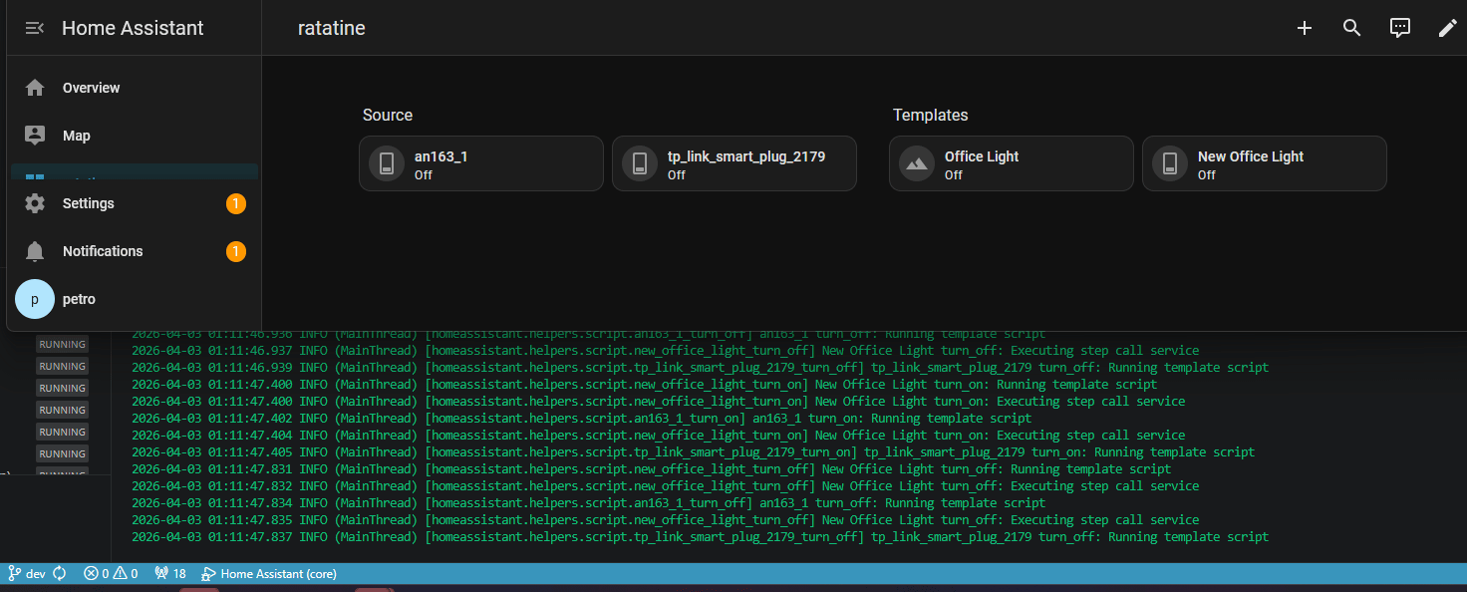Click the Templates section heading
The image size is (1467, 592).
[x=930, y=115]
